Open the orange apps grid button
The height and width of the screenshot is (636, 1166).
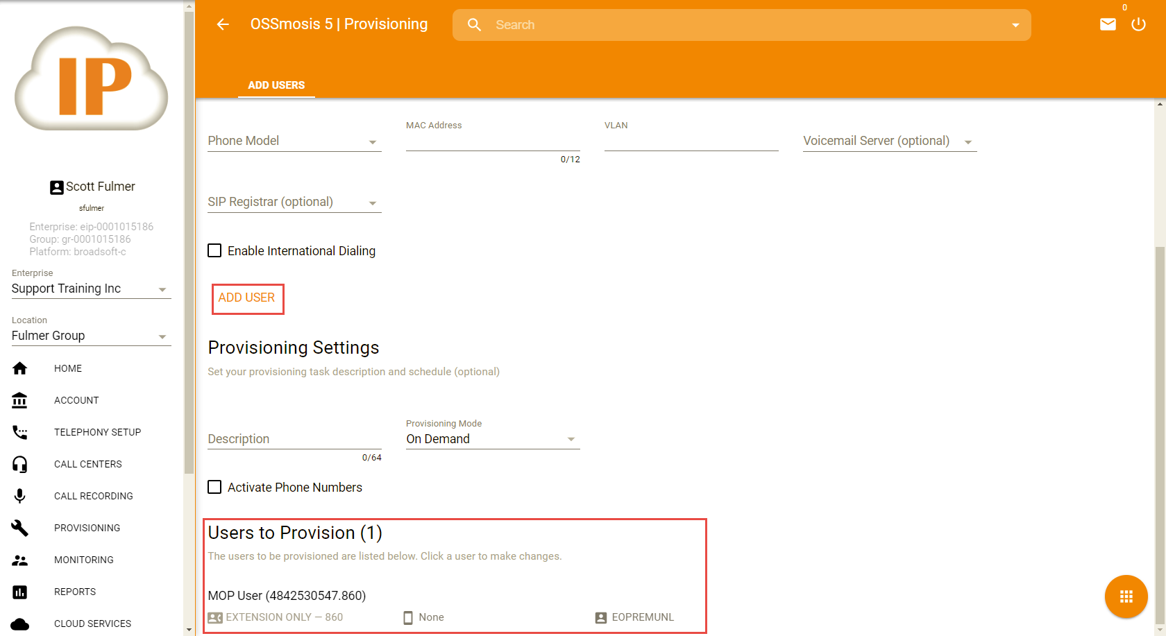point(1126,596)
